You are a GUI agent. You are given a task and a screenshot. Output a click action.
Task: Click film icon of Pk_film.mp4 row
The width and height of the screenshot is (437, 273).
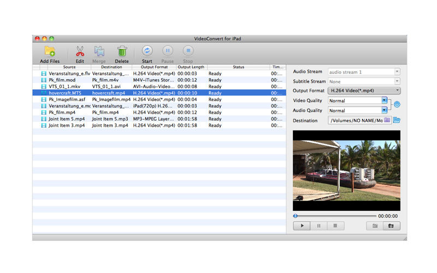pyautogui.click(x=44, y=112)
